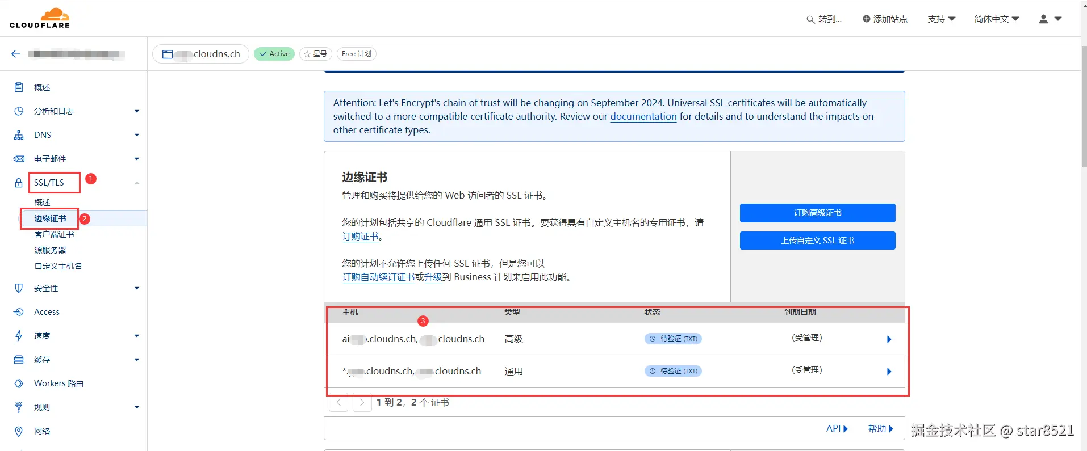Screen dimensions: 1087x451
Task: Click the 升级 link
Action: pos(433,277)
